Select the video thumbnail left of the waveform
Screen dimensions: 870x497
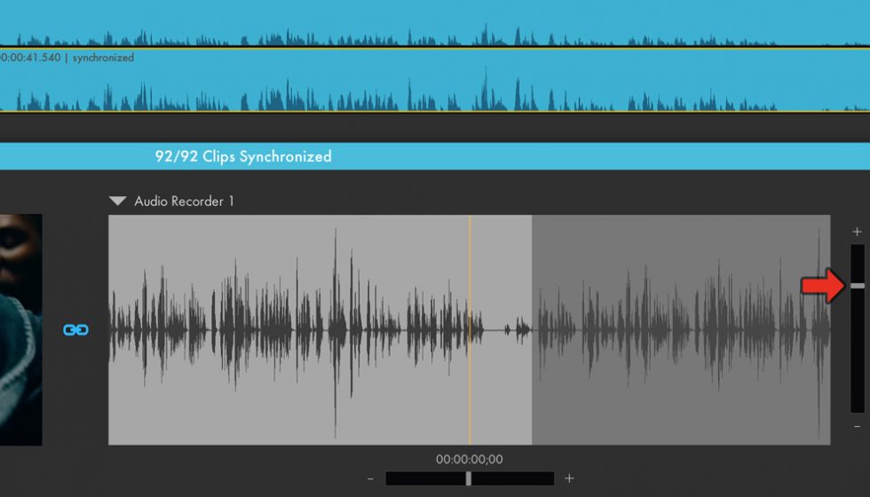20,328
